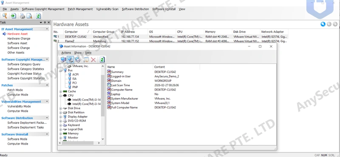Collapse the Bus tree node
This screenshot has height=157, width=340.
tap(61, 71)
